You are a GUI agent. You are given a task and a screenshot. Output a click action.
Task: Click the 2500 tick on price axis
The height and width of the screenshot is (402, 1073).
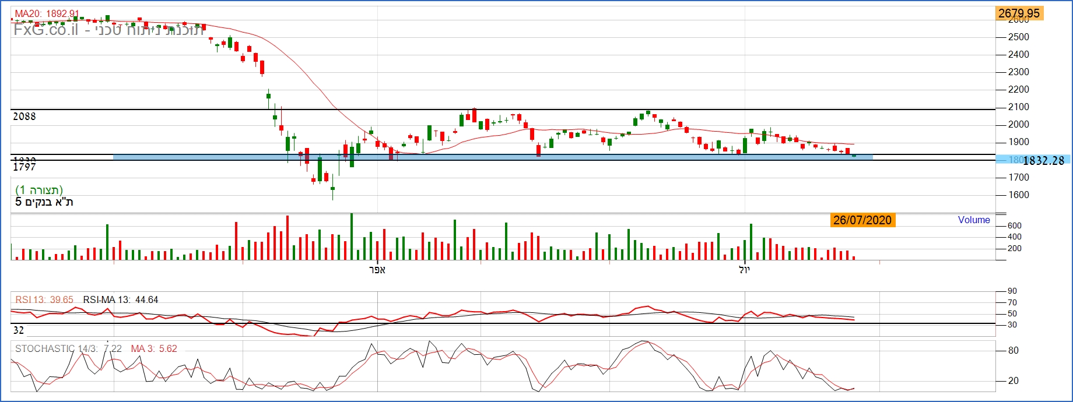(1019, 37)
